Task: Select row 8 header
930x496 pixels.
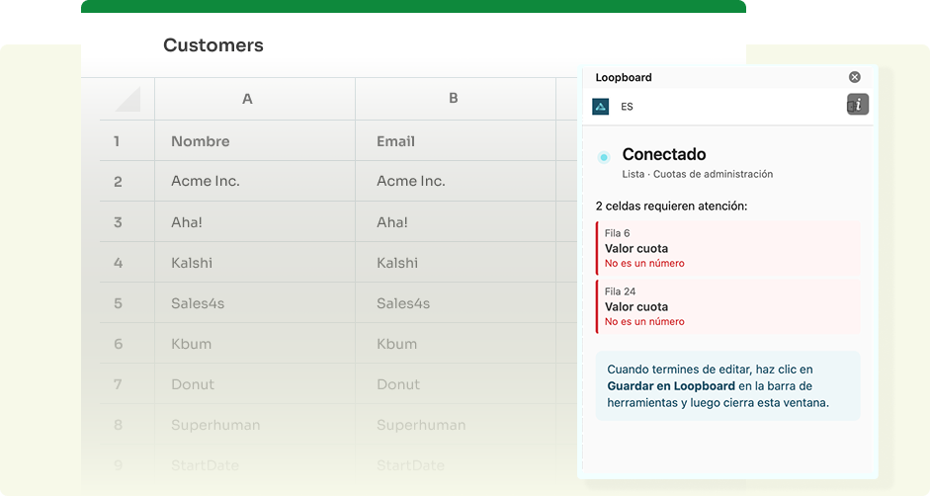Action: pos(127,425)
